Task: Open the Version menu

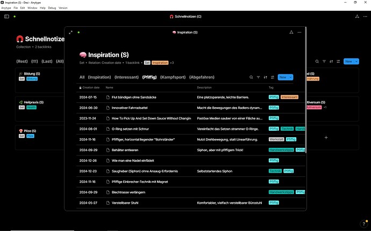Action: (63, 8)
